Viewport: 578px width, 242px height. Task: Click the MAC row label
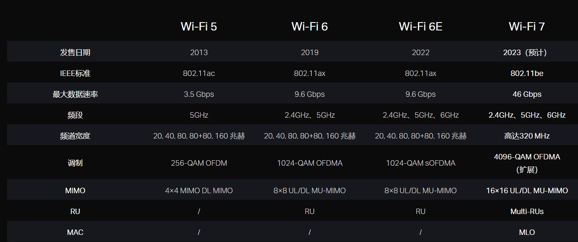tap(75, 232)
